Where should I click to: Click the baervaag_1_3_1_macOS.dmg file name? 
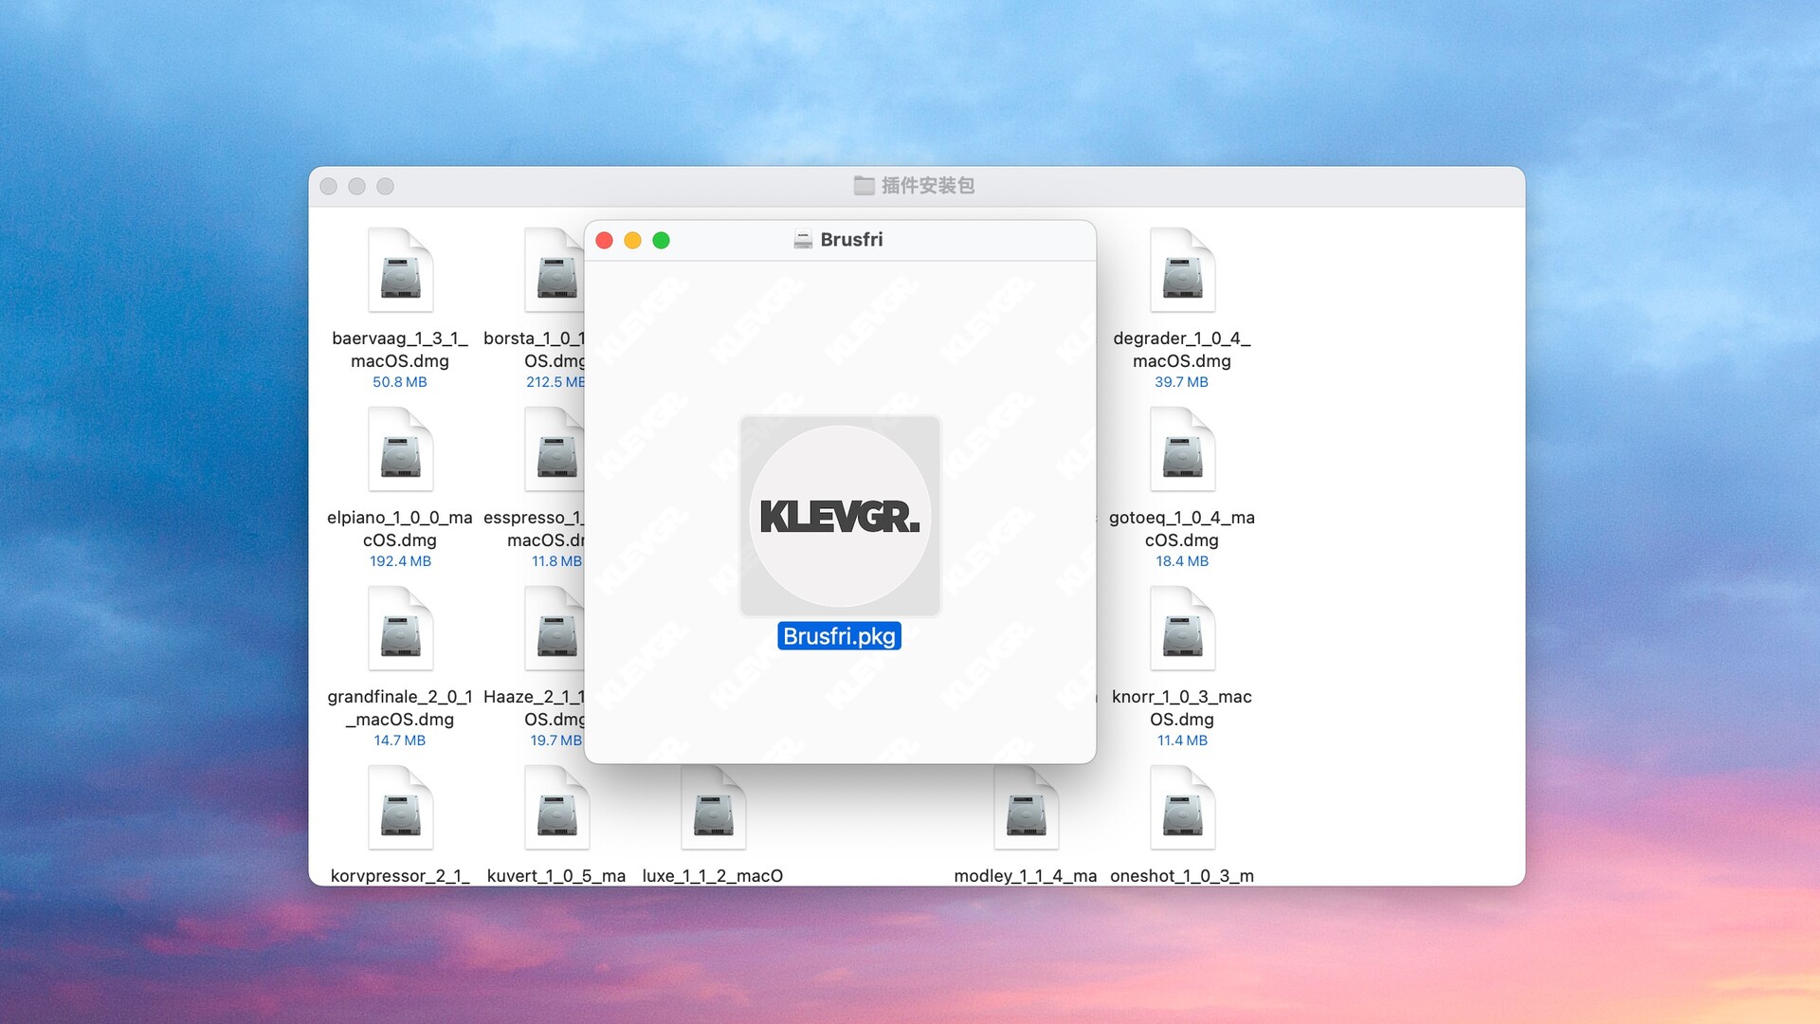[400, 350]
